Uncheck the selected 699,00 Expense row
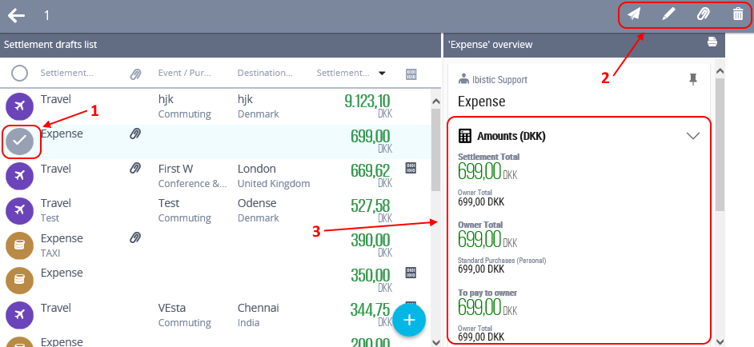 (20, 142)
